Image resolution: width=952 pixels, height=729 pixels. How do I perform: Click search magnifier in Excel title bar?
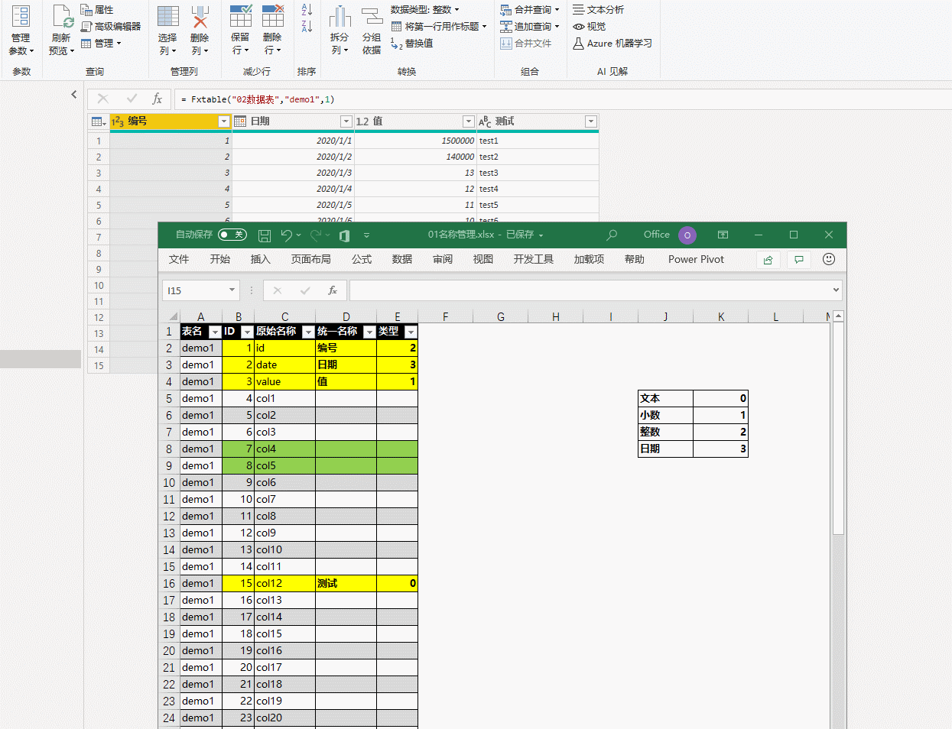point(612,235)
